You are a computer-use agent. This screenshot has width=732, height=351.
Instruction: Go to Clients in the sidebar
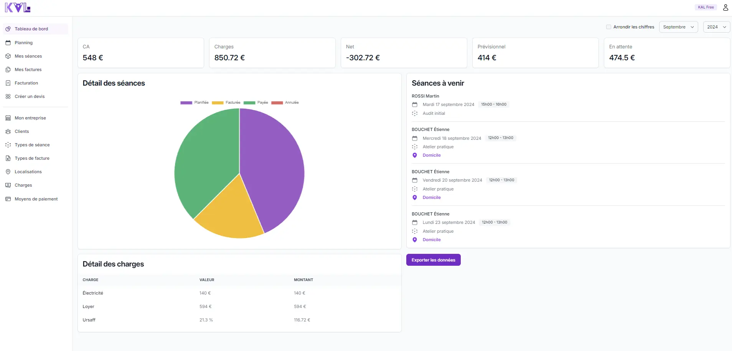pyautogui.click(x=22, y=131)
